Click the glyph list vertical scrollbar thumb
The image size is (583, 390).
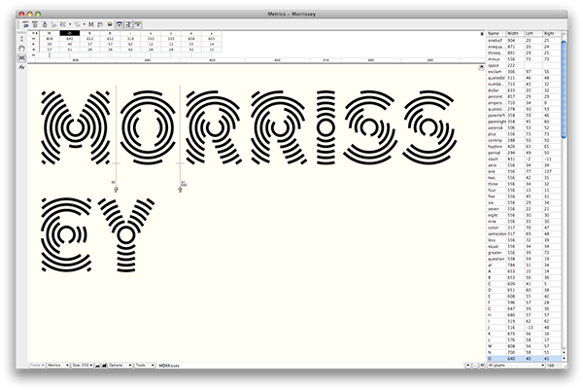coord(564,89)
